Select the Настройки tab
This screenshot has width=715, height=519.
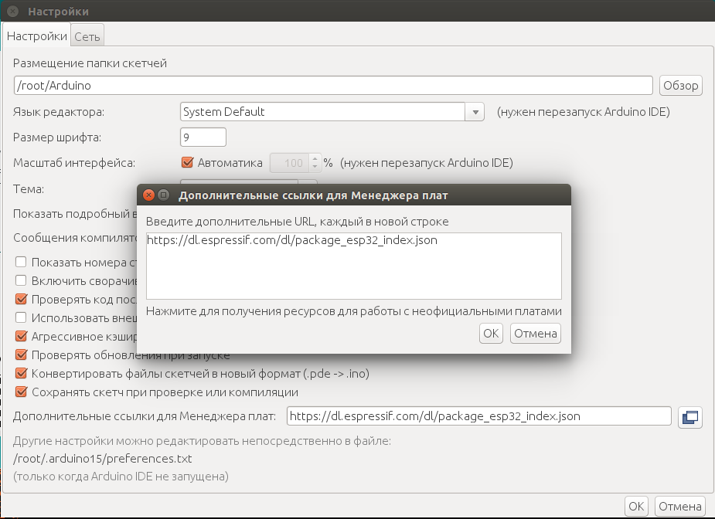tap(36, 36)
